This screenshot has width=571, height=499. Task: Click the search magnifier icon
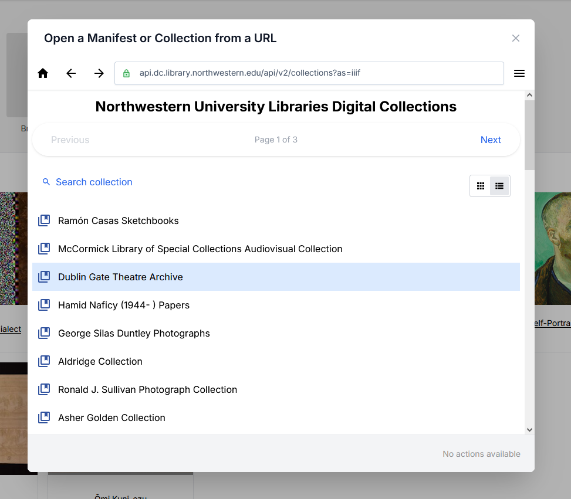coord(46,182)
